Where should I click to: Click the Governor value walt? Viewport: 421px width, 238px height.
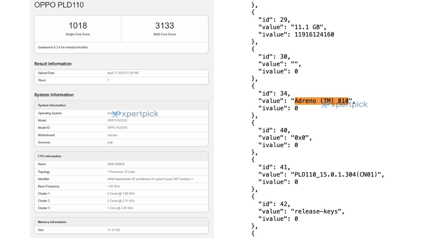click(110, 142)
